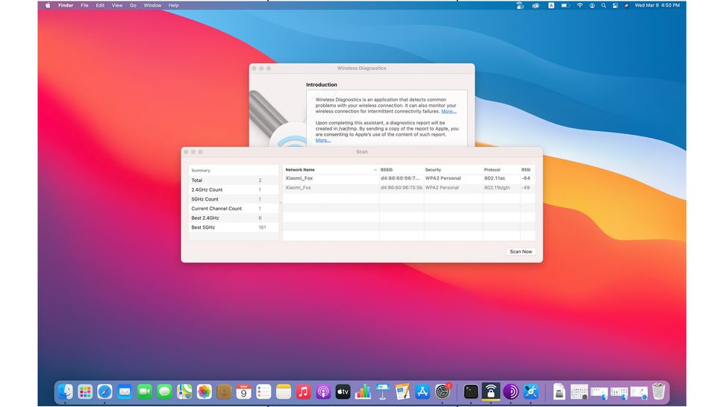Image resolution: width=724 pixels, height=407 pixels.
Task: Click the -49 RSSI value
Action: coord(526,188)
